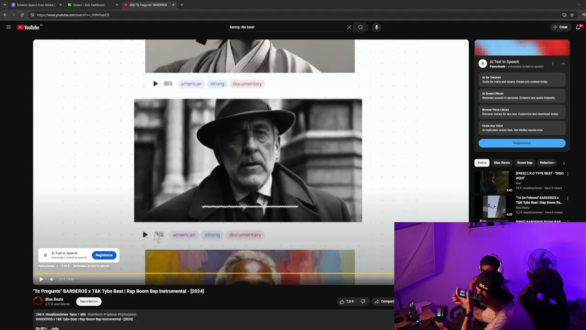
Task: Subscribe with Suscribirme button
Action: coord(89,302)
